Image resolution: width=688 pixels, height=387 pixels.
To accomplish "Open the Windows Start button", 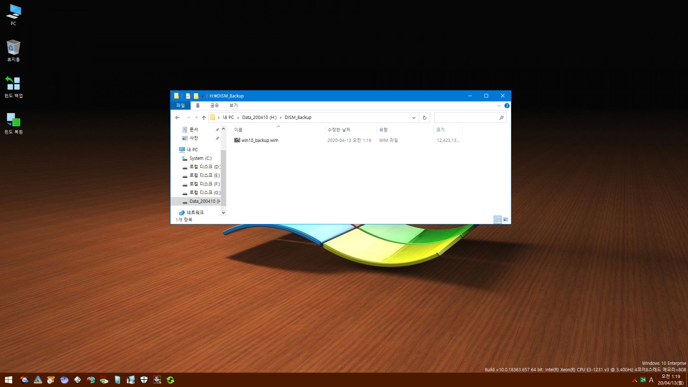I will 9,380.
